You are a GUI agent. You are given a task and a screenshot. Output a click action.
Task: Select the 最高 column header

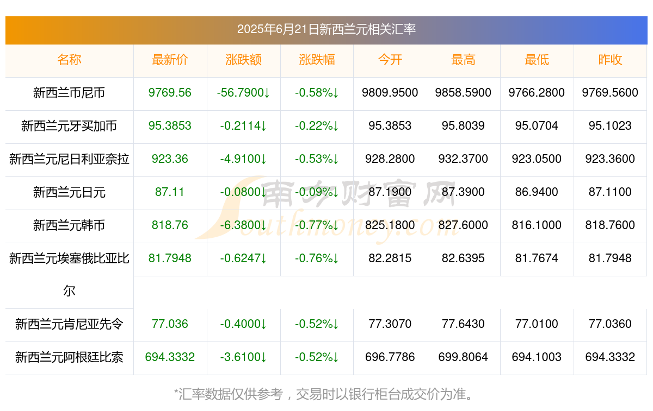point(463,60)
